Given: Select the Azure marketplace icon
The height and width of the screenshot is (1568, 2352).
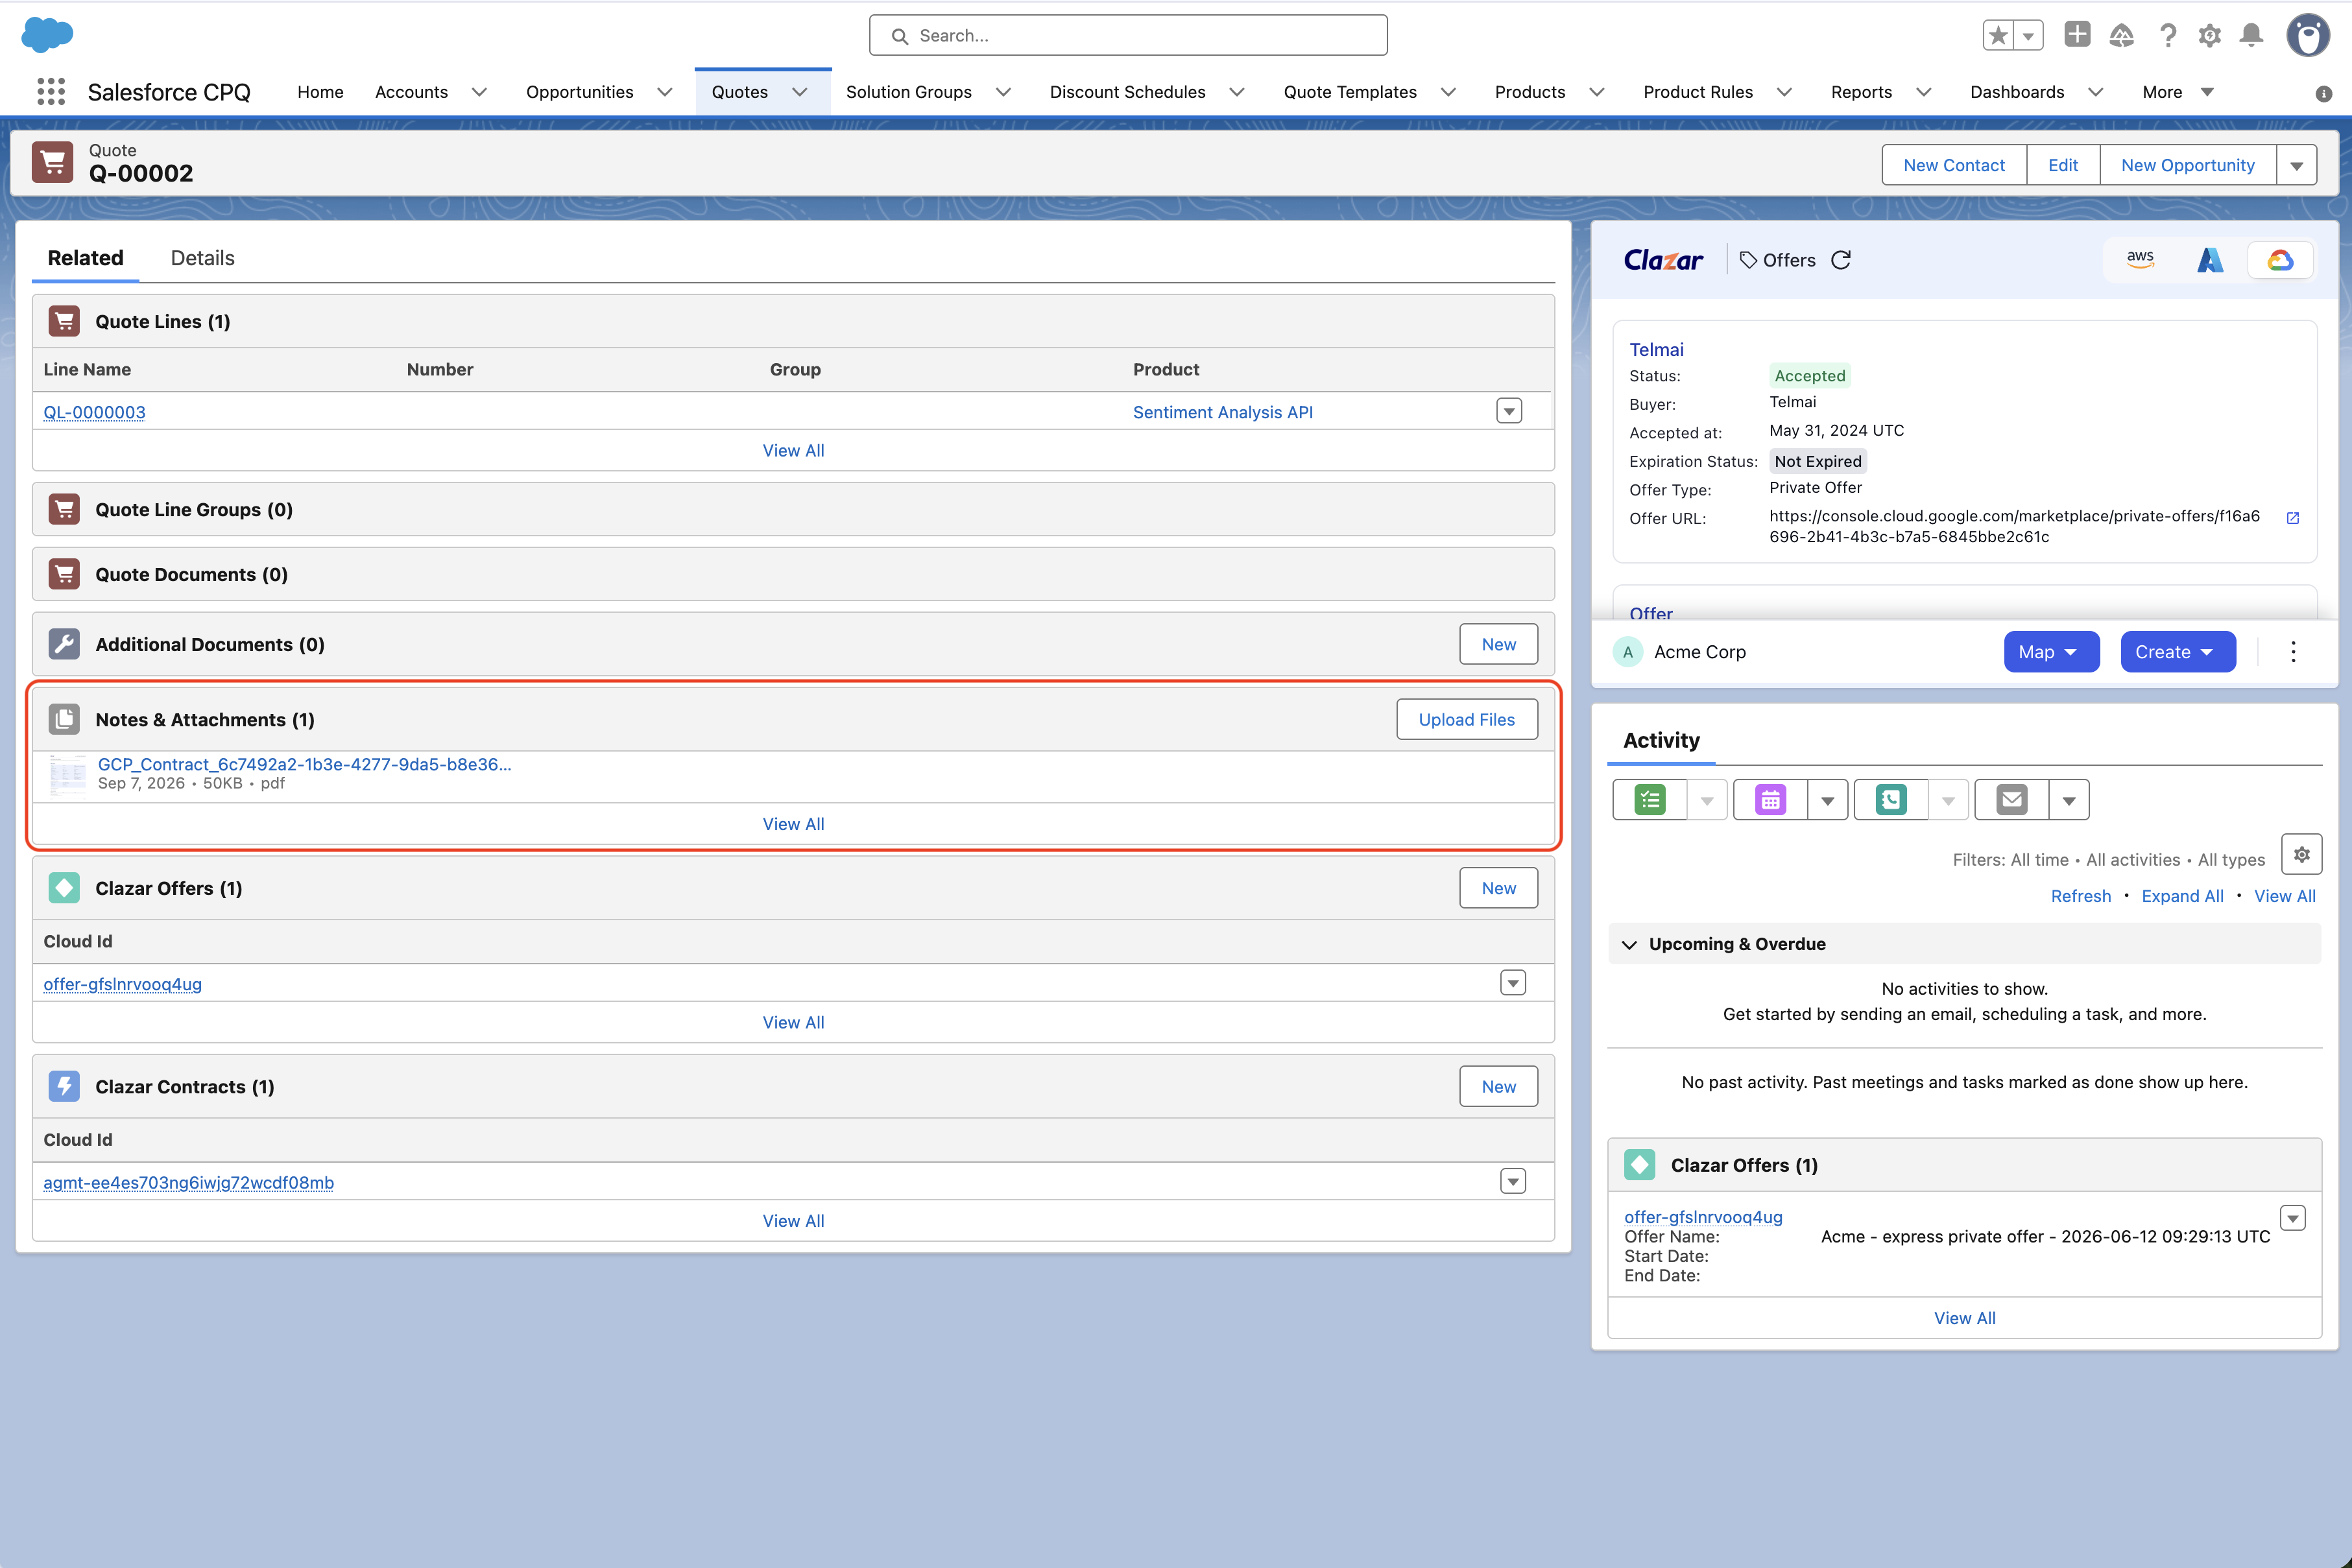Looking at the screenshot, I should click(2210, 260).
